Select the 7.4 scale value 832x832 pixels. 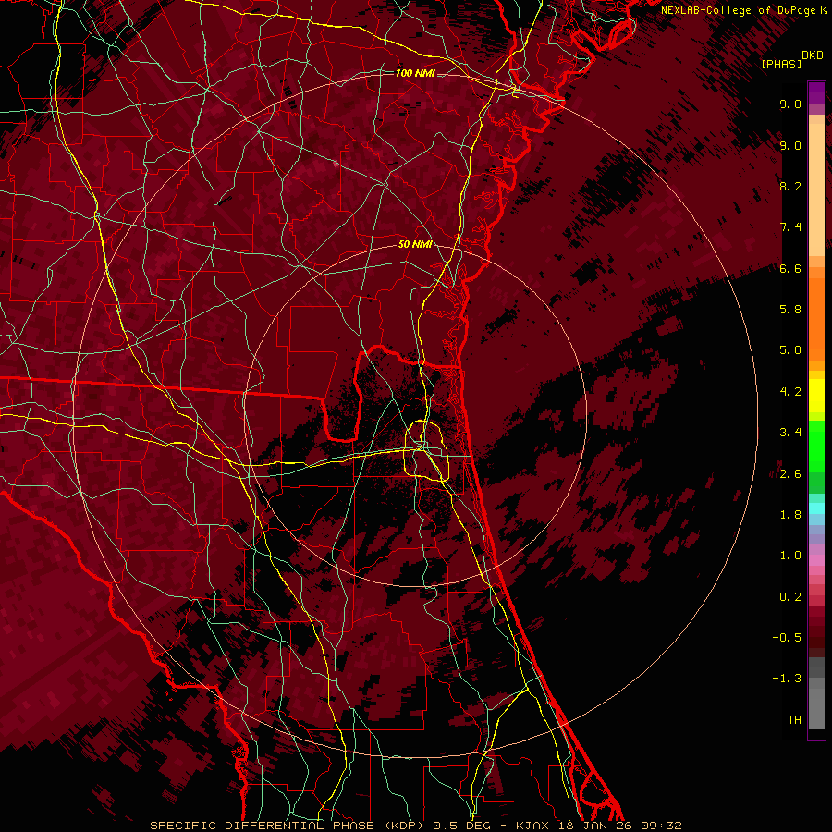(x=790, y=227)
